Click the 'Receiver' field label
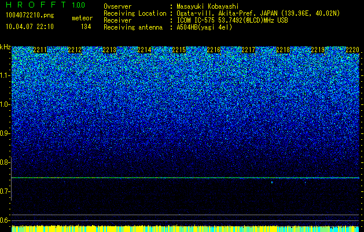364x232 pixels. click(117, 20)
